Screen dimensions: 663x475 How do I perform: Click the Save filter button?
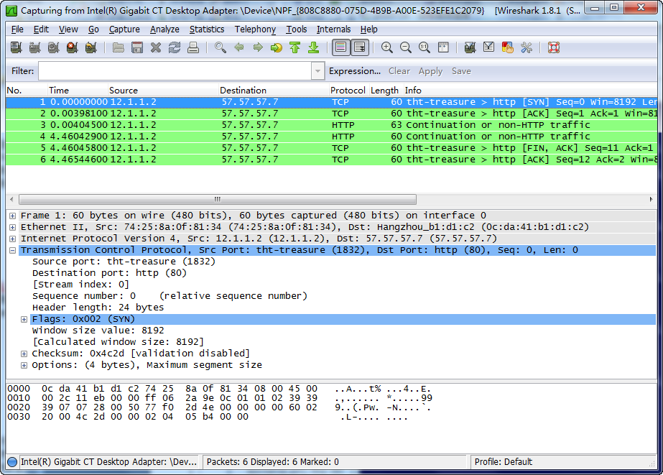pyautogui.click(x=461, y=71)
